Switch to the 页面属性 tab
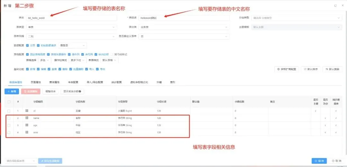This screenshot has height=167, width=347. (x=36, y=82)
